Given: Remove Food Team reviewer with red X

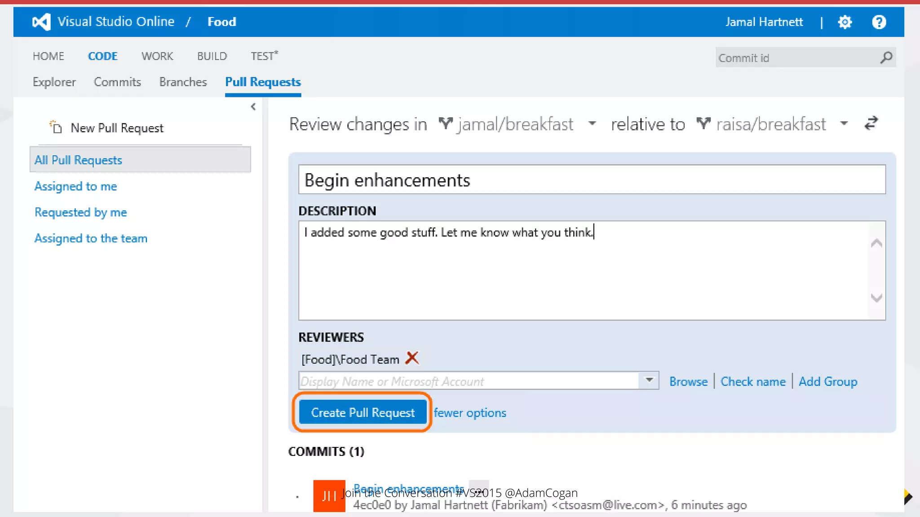Looking at the screenshot, I should tap(412, 358).
